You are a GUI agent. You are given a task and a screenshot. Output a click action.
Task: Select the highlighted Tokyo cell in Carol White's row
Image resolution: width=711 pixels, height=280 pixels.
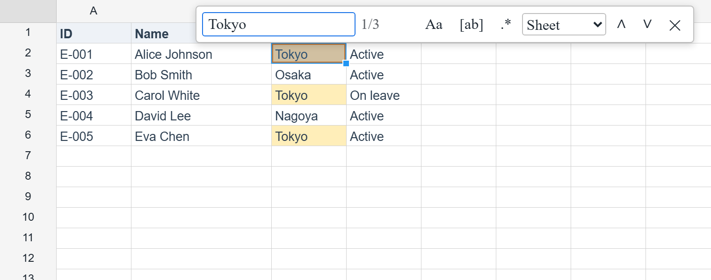pyautogui.click(x=309, y=95)
